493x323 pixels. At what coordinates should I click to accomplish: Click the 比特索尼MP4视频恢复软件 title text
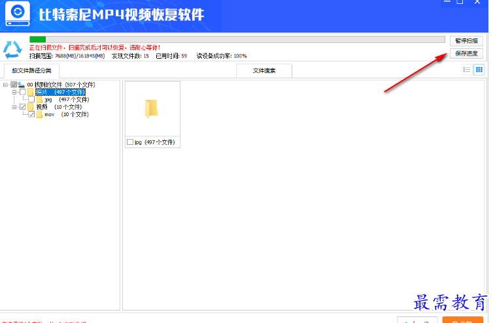[x=122, y=14]
